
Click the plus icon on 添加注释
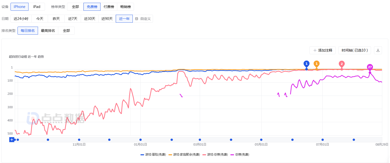(x=315, y=50)
